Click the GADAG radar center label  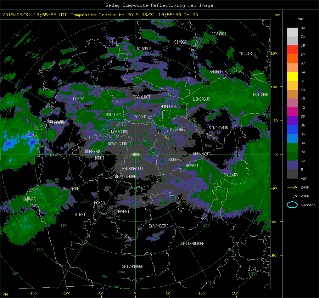(x=135, y=154)
